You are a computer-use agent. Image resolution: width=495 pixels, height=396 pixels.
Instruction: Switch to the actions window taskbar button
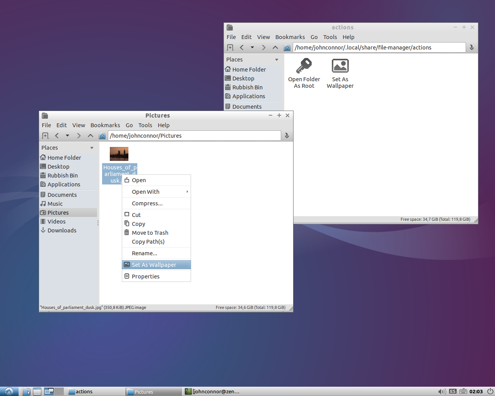click(95, 391)
